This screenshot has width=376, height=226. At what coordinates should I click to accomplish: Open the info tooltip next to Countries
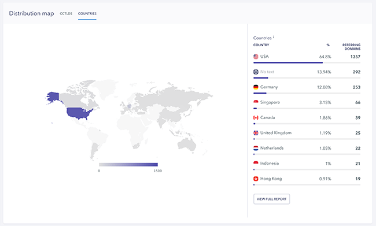point(274,37)
